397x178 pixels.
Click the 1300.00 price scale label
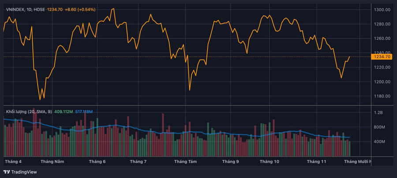click(x=382, y=10)
